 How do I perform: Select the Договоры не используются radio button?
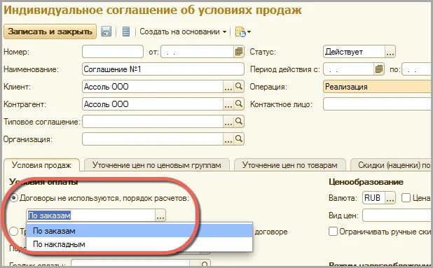[14, 198]
